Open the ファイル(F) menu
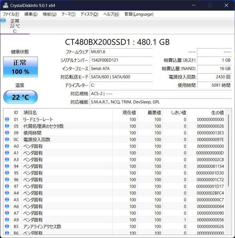 (11, 14)
